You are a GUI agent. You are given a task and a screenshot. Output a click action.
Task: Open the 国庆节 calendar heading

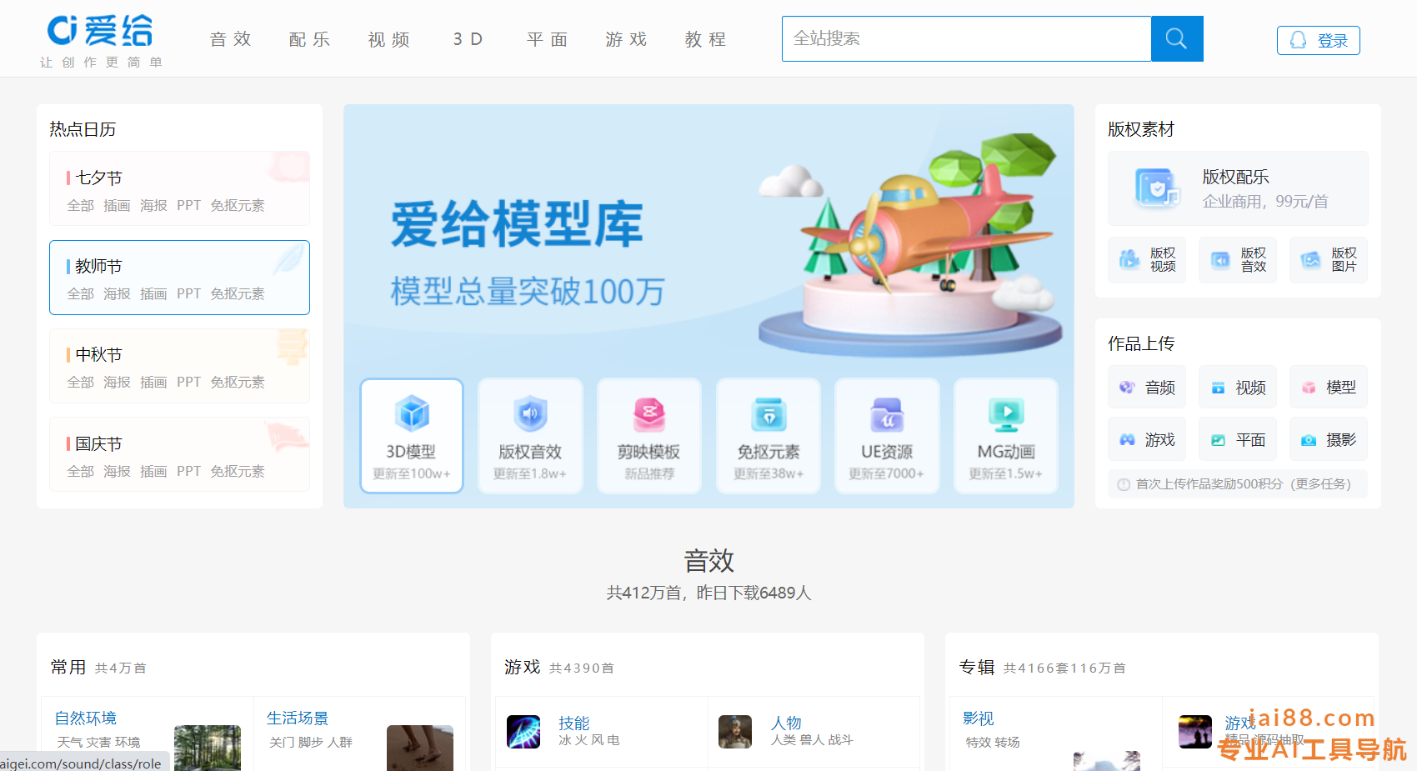[98, 443]
